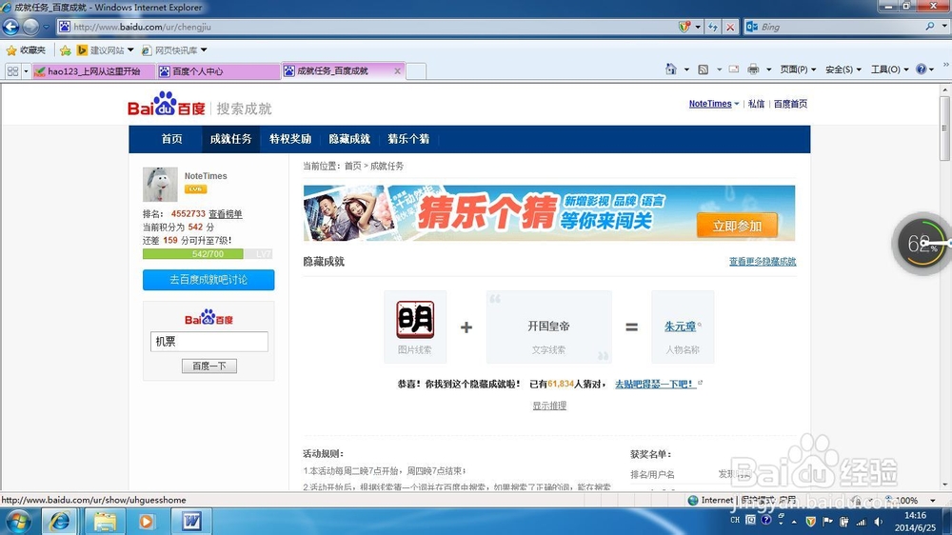
Task: Open Quick Tabs grid icon
Action: click(x=12, y=71)
